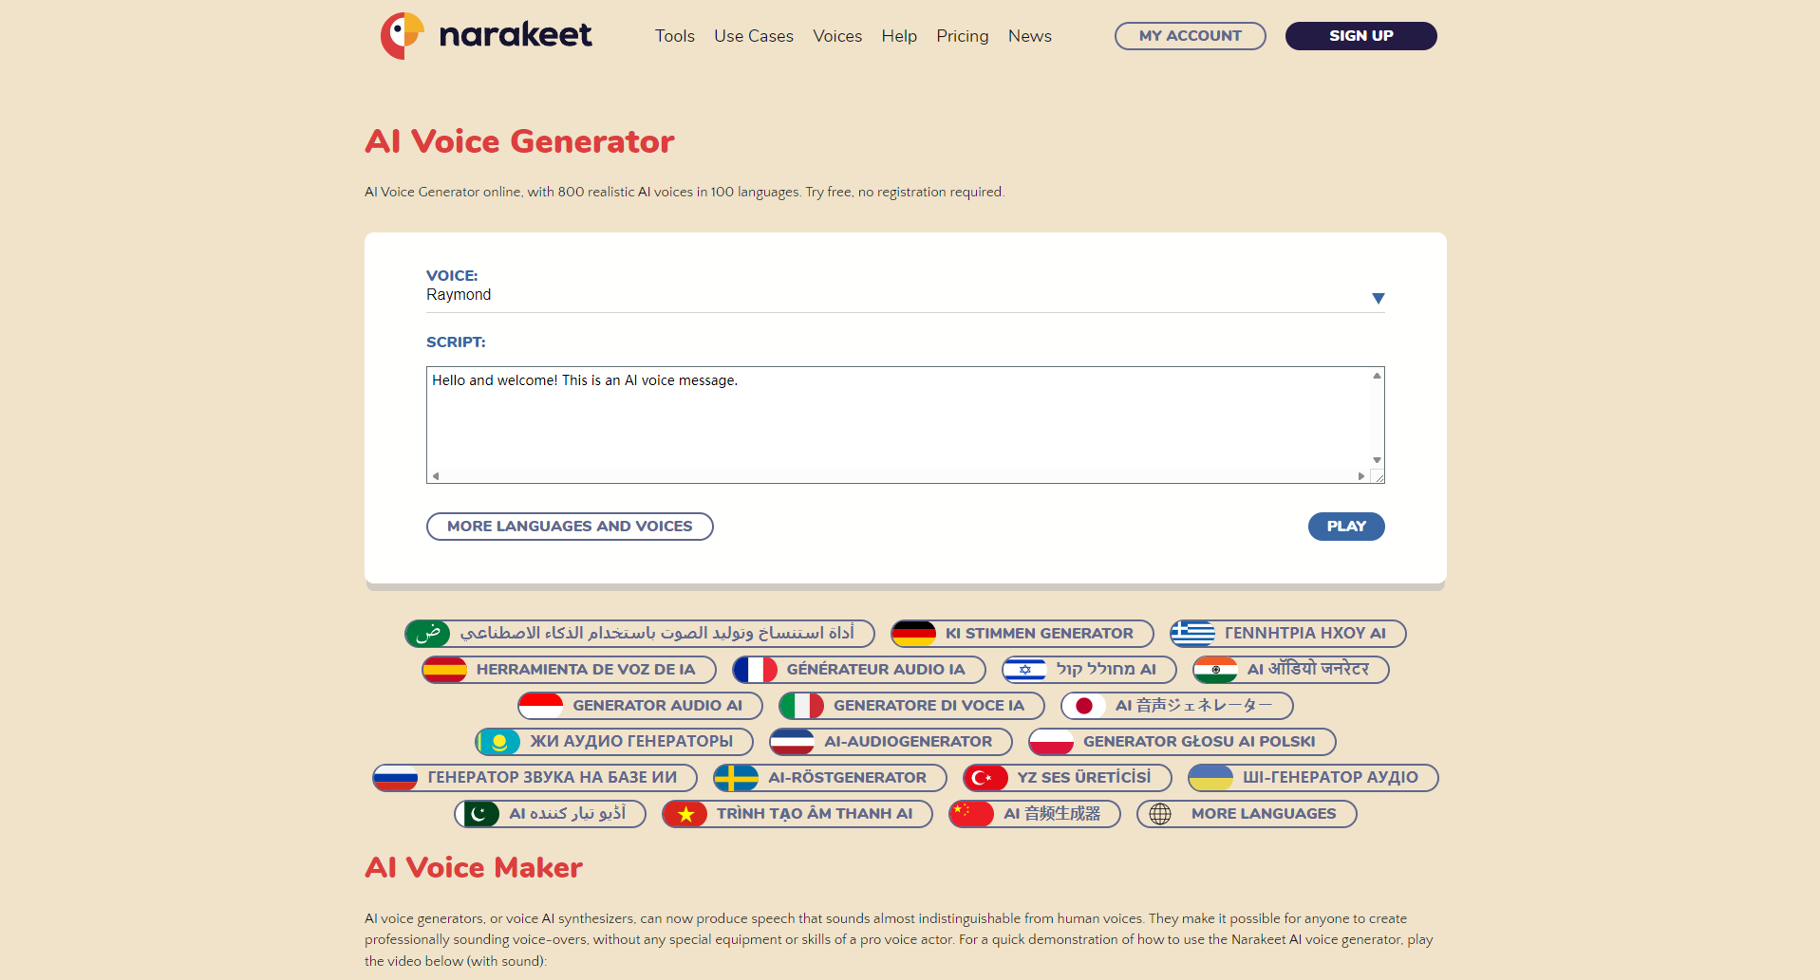Open the Voices section

tap(836, 36)
